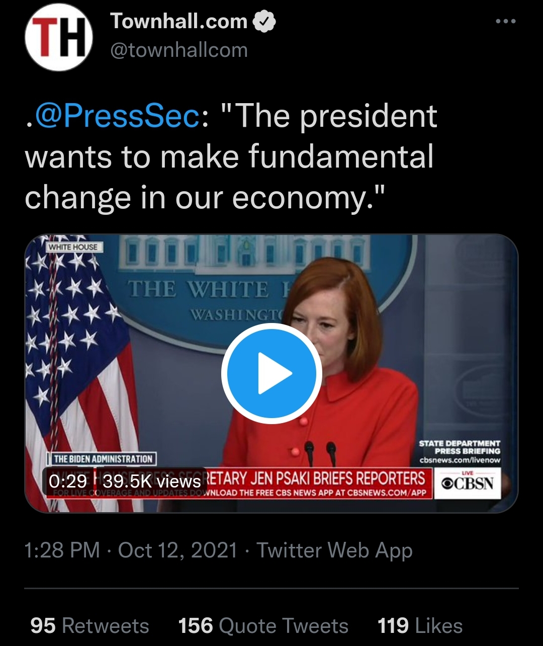This screenshot has height=646, width=543.
Task: Open the @townhallcom handle
Action: (179, 50)
